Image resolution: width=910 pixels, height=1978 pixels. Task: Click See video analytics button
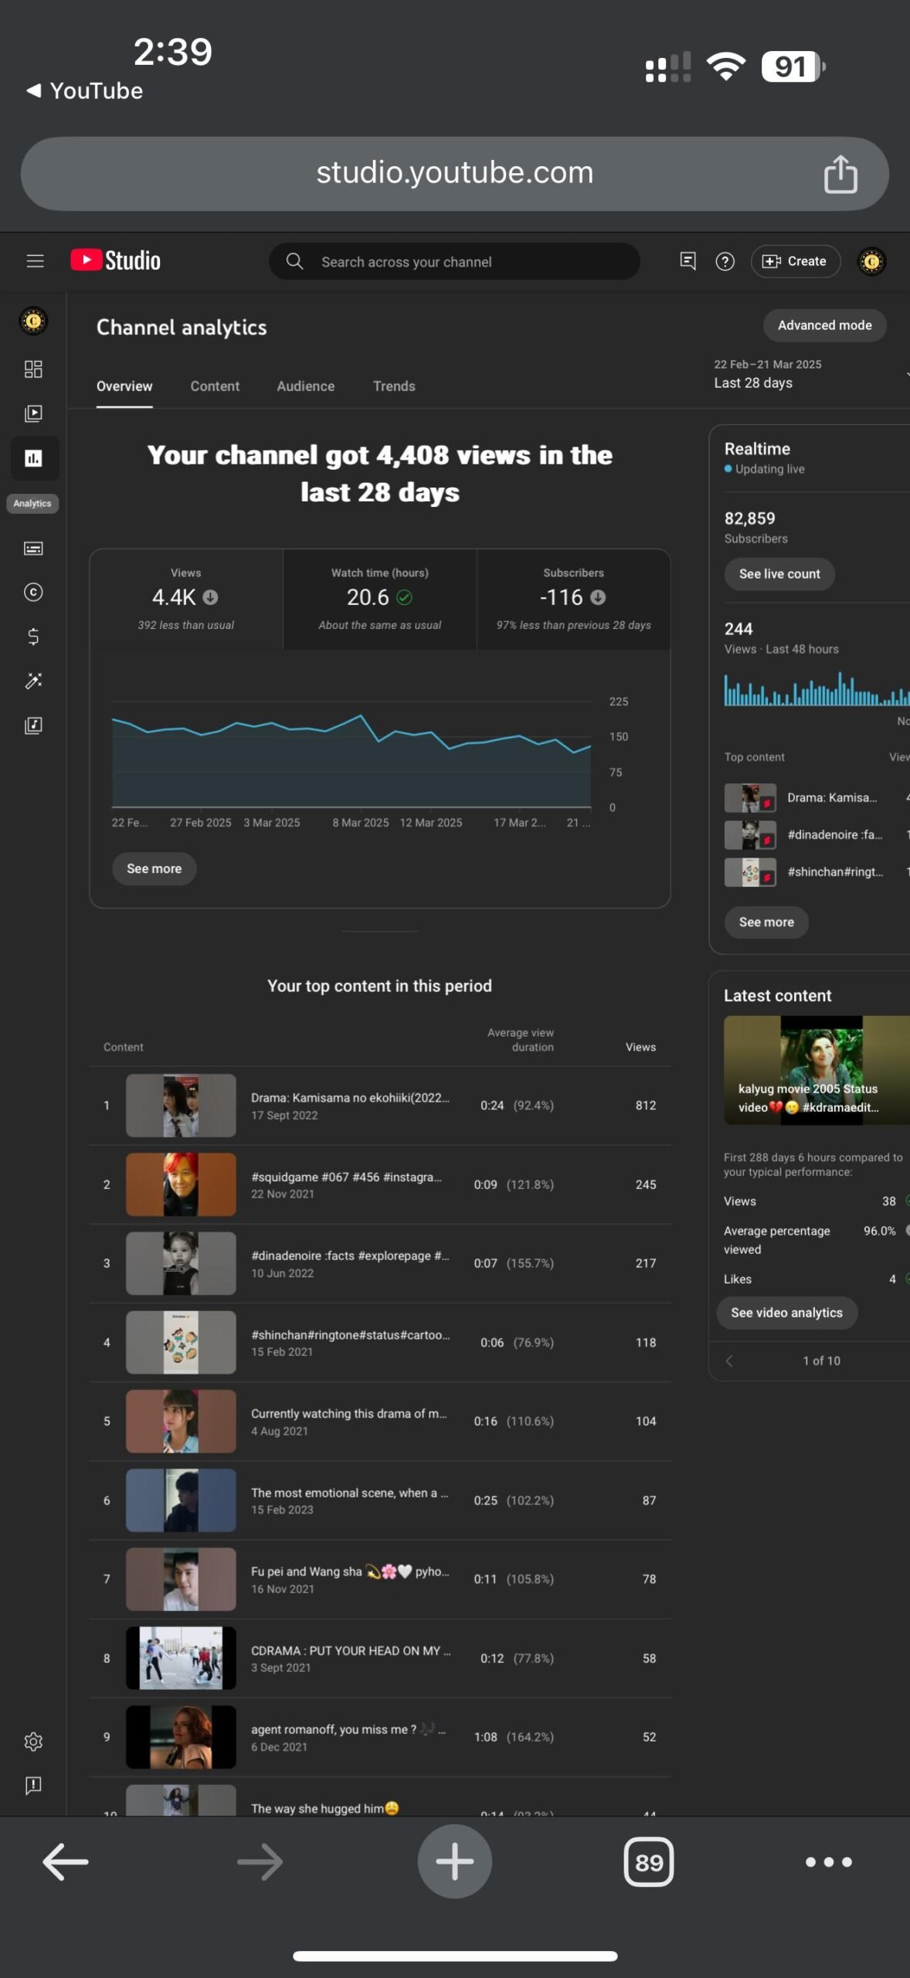[786, 1313]
